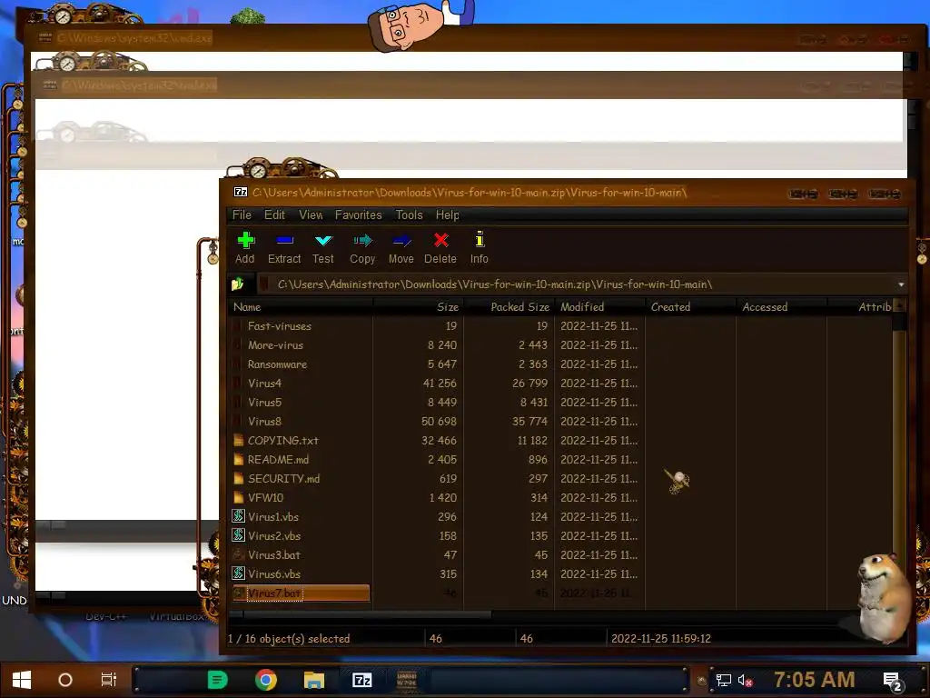Click the 35 774 packed size of Virus8
930x698 pixels.
[x=529, y=421]
